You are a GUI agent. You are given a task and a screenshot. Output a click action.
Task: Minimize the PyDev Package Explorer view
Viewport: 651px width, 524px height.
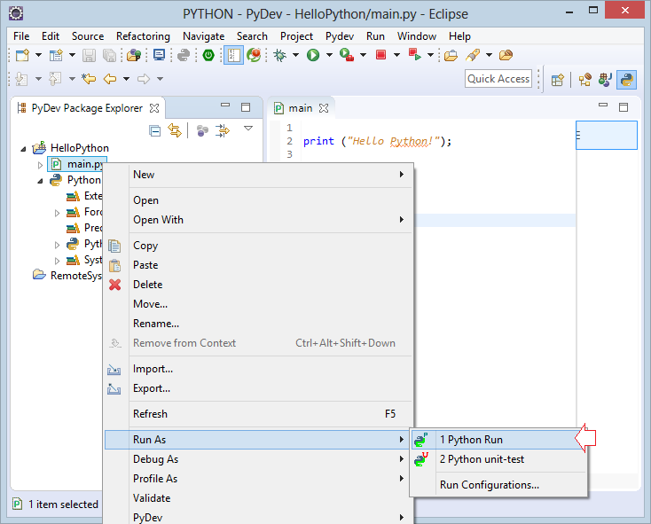[x=225, y=105]
